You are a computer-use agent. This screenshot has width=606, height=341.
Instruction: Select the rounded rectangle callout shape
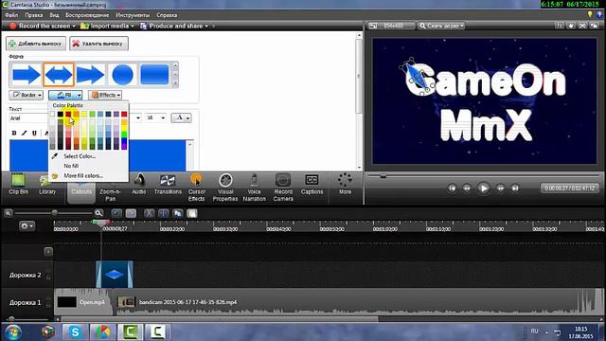[154, 75]
